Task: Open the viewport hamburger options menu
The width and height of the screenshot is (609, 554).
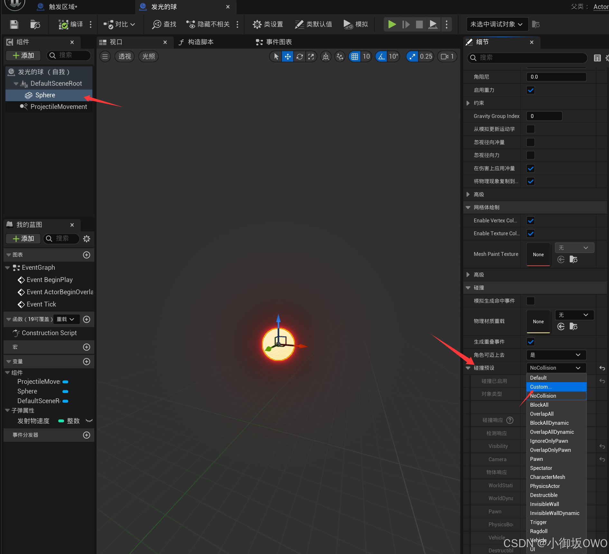Action: (105, 57)
